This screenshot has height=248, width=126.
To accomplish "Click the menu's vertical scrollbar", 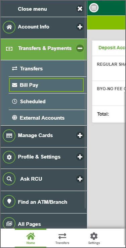I will point(85,105).
